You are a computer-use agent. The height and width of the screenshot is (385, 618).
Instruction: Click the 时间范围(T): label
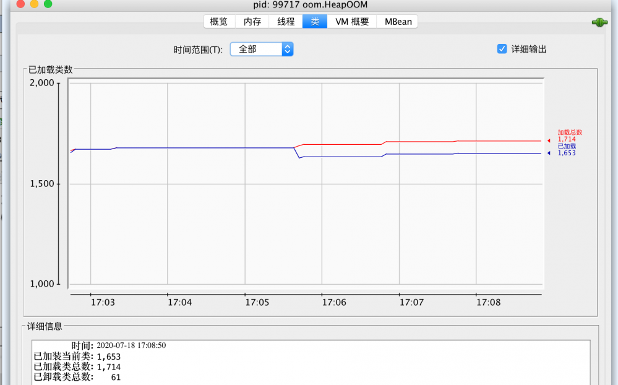(198, 50)
